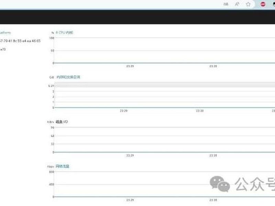Open the red circular browser extension icon
The height and width of the screenshot is (206, 275).
pos(263,4)
